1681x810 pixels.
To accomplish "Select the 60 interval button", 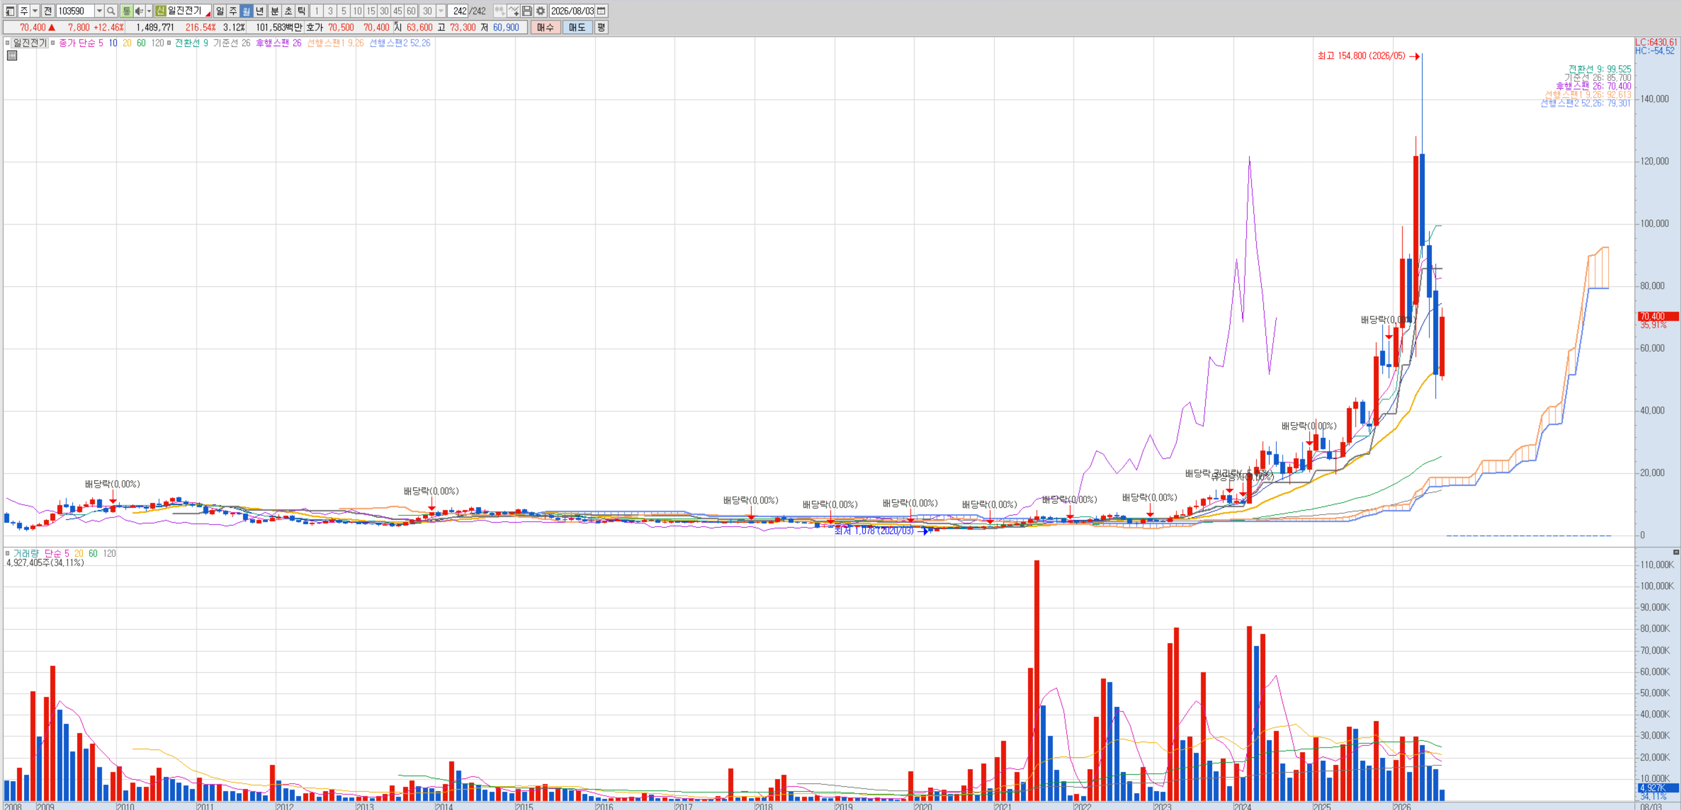I will point(411,11).
